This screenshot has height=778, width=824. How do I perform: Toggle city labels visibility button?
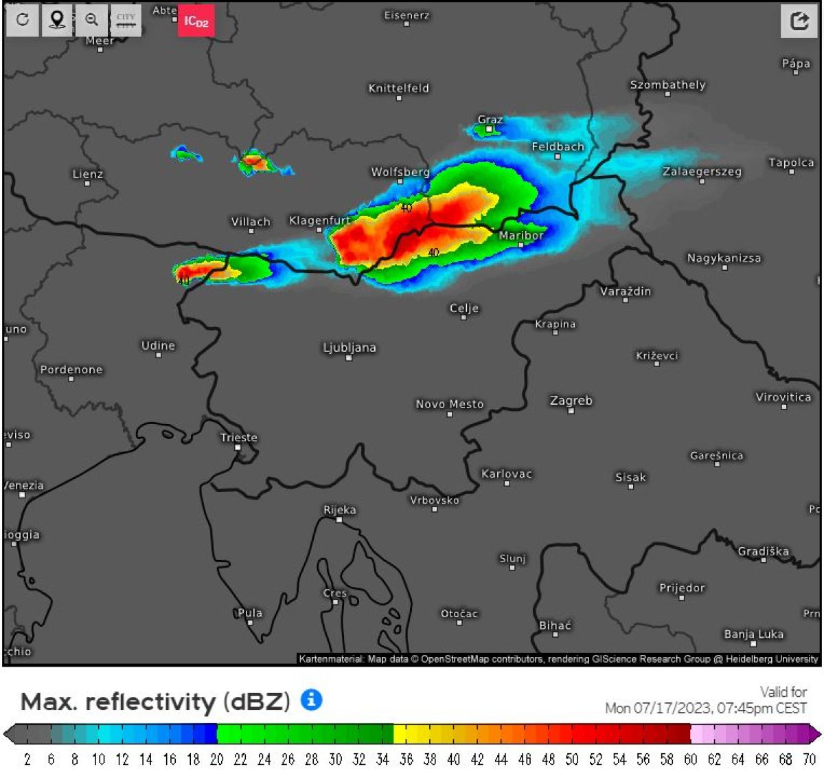click(x=126, y=20)
